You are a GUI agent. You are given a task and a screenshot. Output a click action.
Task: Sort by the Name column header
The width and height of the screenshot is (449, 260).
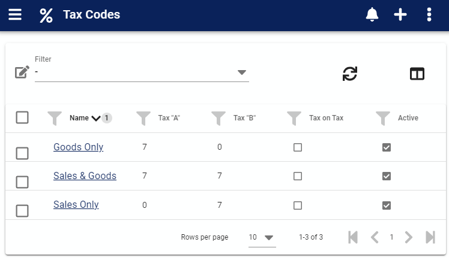point(79,118)
